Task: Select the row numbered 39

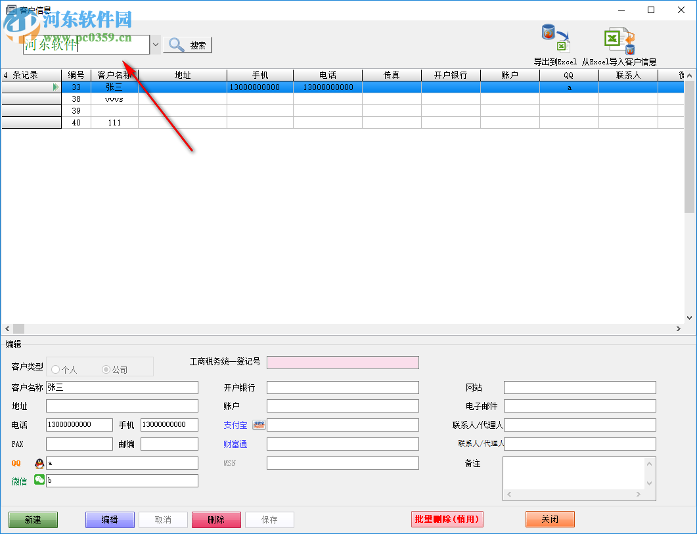Action: click(342, 111)
